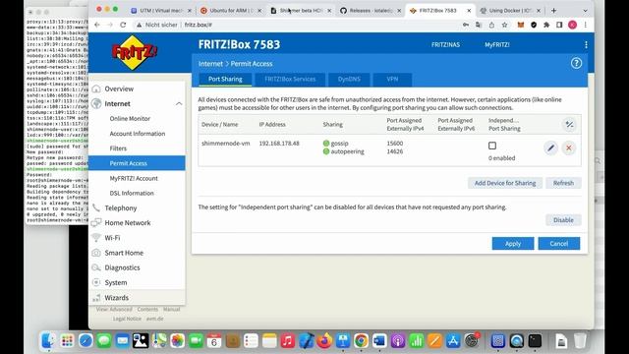Image resolution: width=629 pixels, height=354 pixels.
Task: Click the Disable button
Action: pyautogui.click(x=563, y=220)
